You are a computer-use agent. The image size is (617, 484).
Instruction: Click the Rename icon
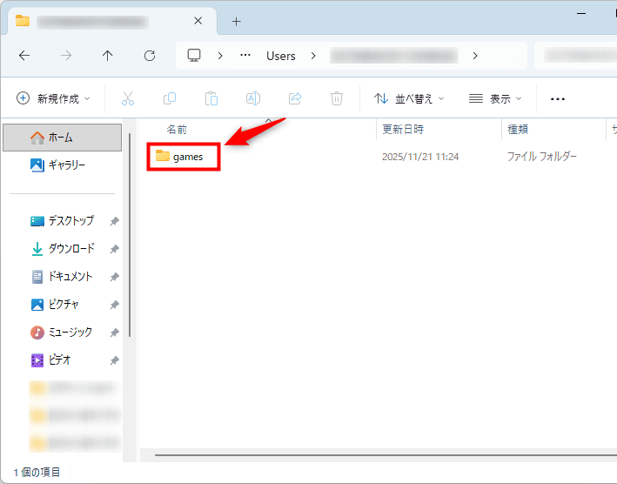click(253, 98)
